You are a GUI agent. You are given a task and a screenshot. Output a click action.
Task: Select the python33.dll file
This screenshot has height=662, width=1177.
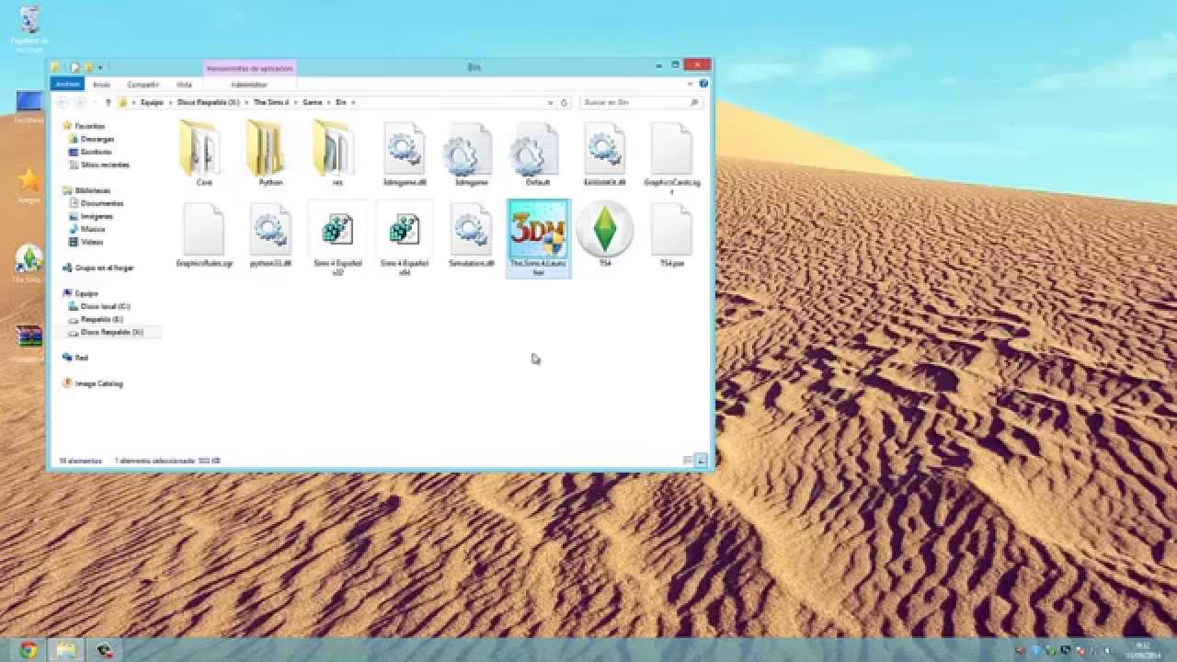point(270,235)
